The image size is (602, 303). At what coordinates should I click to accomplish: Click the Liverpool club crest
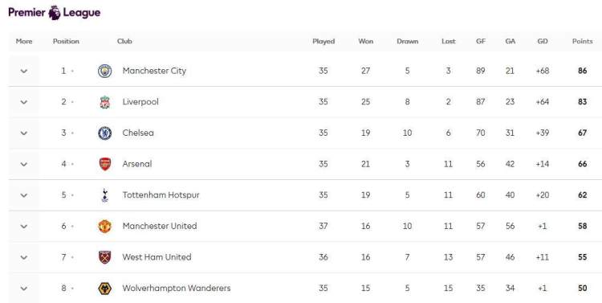[x=105, y=102]
